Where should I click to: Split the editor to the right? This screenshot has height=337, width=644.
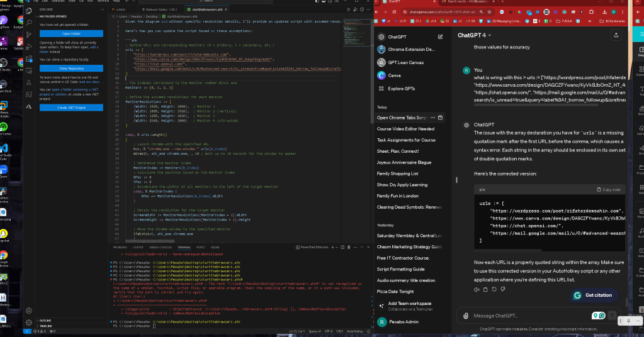362,9
